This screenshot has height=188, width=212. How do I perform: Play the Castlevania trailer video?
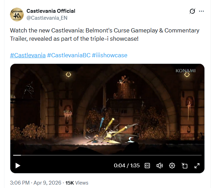pyautogui.click(x=18, y=166)
